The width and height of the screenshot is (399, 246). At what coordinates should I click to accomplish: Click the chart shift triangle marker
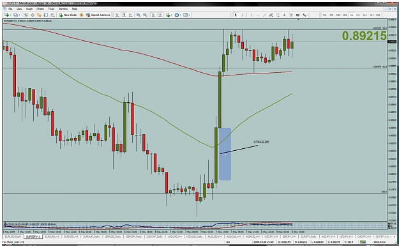298,20
